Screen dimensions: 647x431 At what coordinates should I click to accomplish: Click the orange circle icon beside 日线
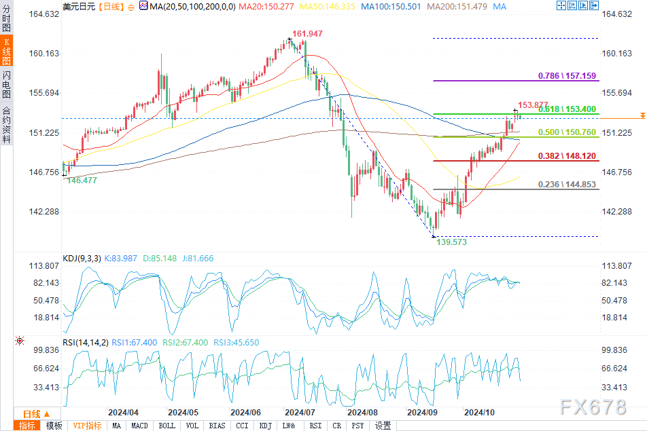click(131, 7)
